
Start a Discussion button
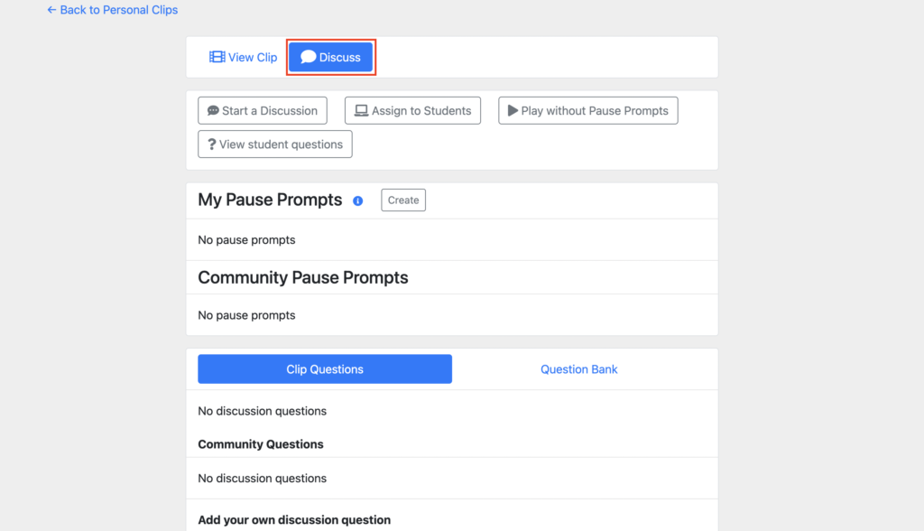pyautogui.click(x=263, y=111)
